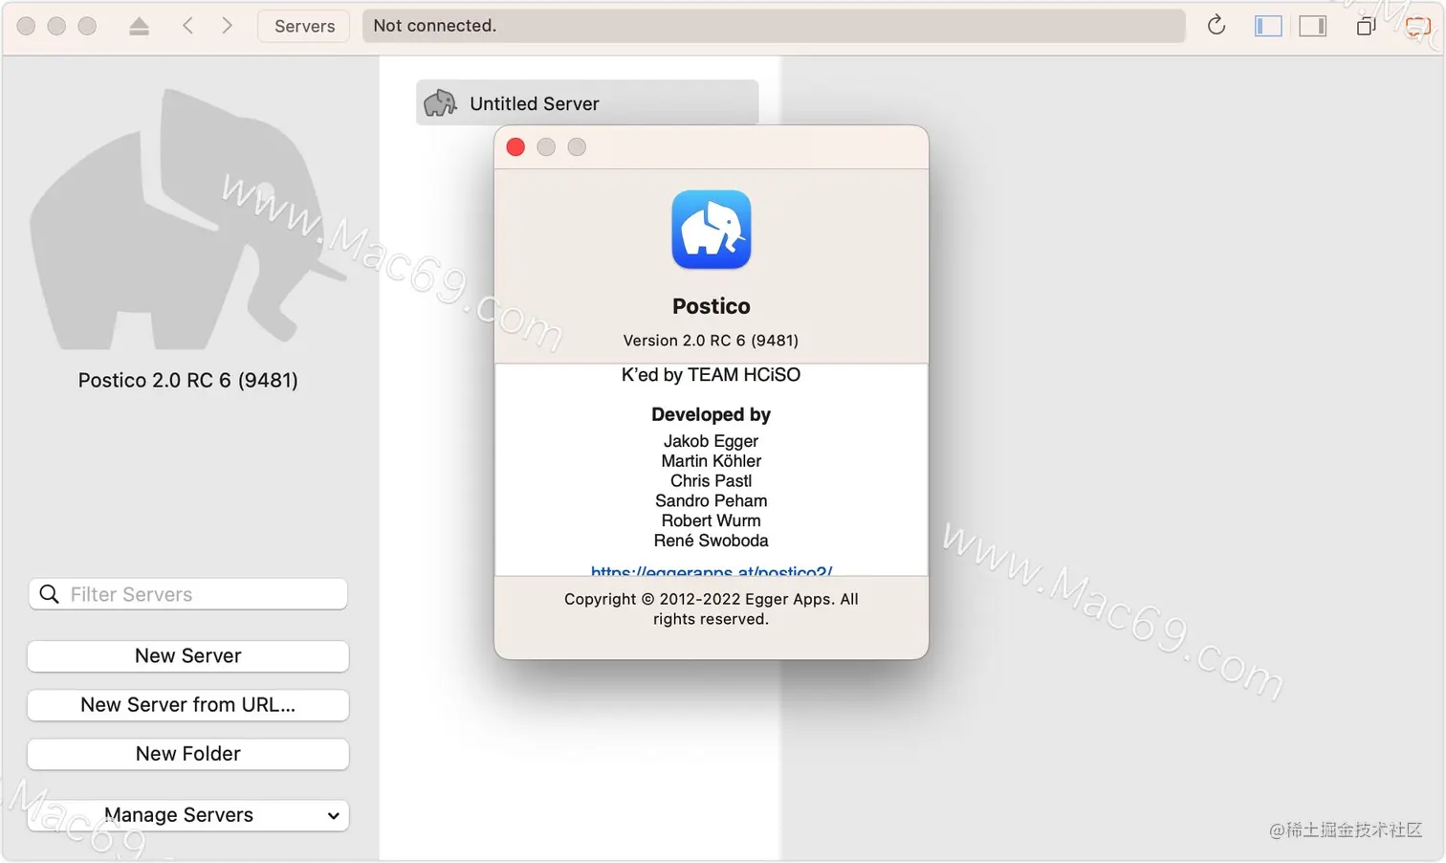Click the duplicate windows icon in toolbar
Screen dimensions: 1446x863
1366,26
